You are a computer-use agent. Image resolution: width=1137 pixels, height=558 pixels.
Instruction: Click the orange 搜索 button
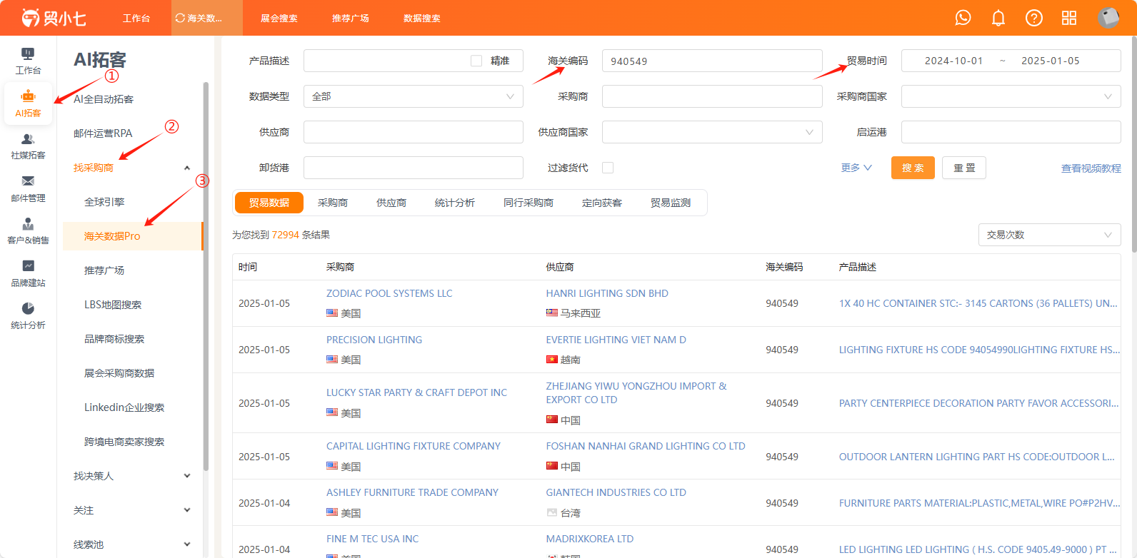pyautogui.click(x=913, y=168)
